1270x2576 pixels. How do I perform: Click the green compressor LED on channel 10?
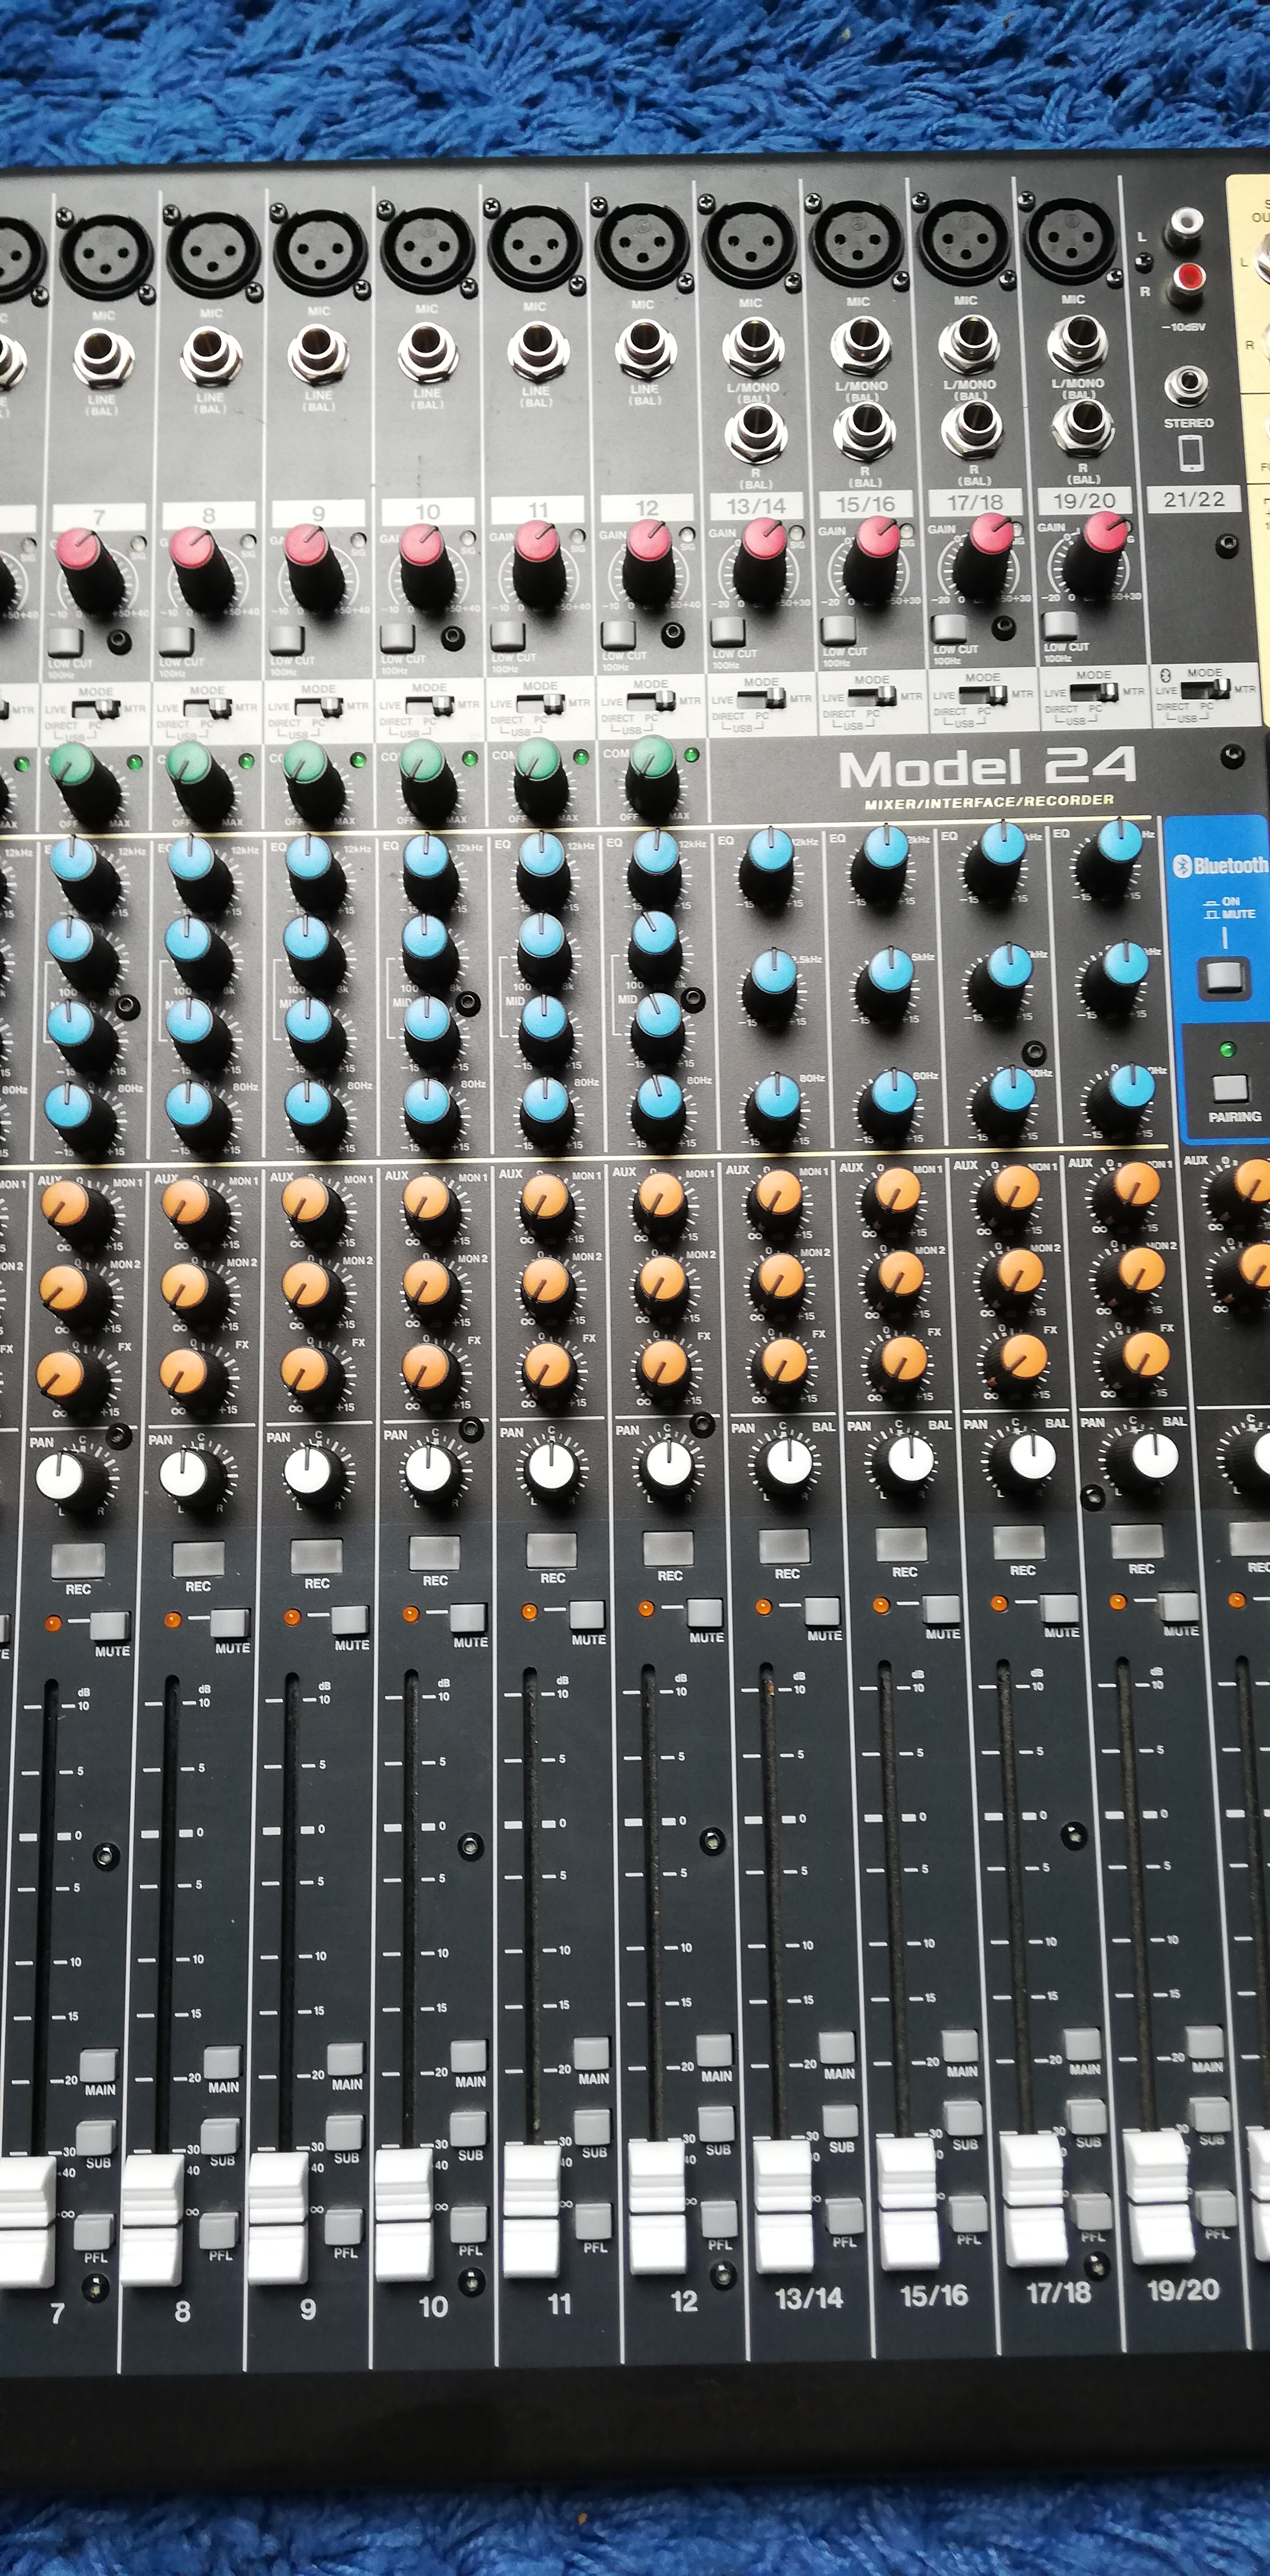pos(470,759)
